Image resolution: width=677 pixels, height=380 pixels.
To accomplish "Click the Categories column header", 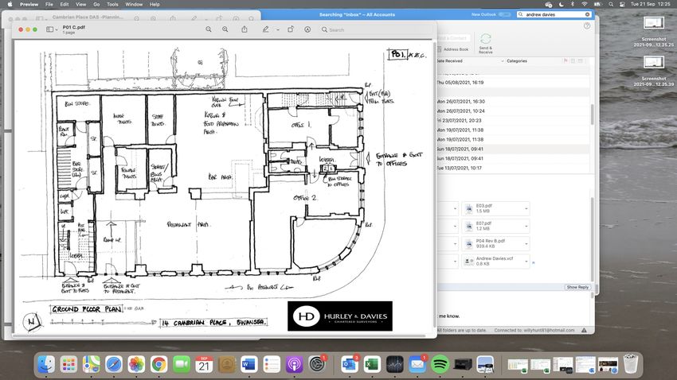I will [x=517, y=61].
